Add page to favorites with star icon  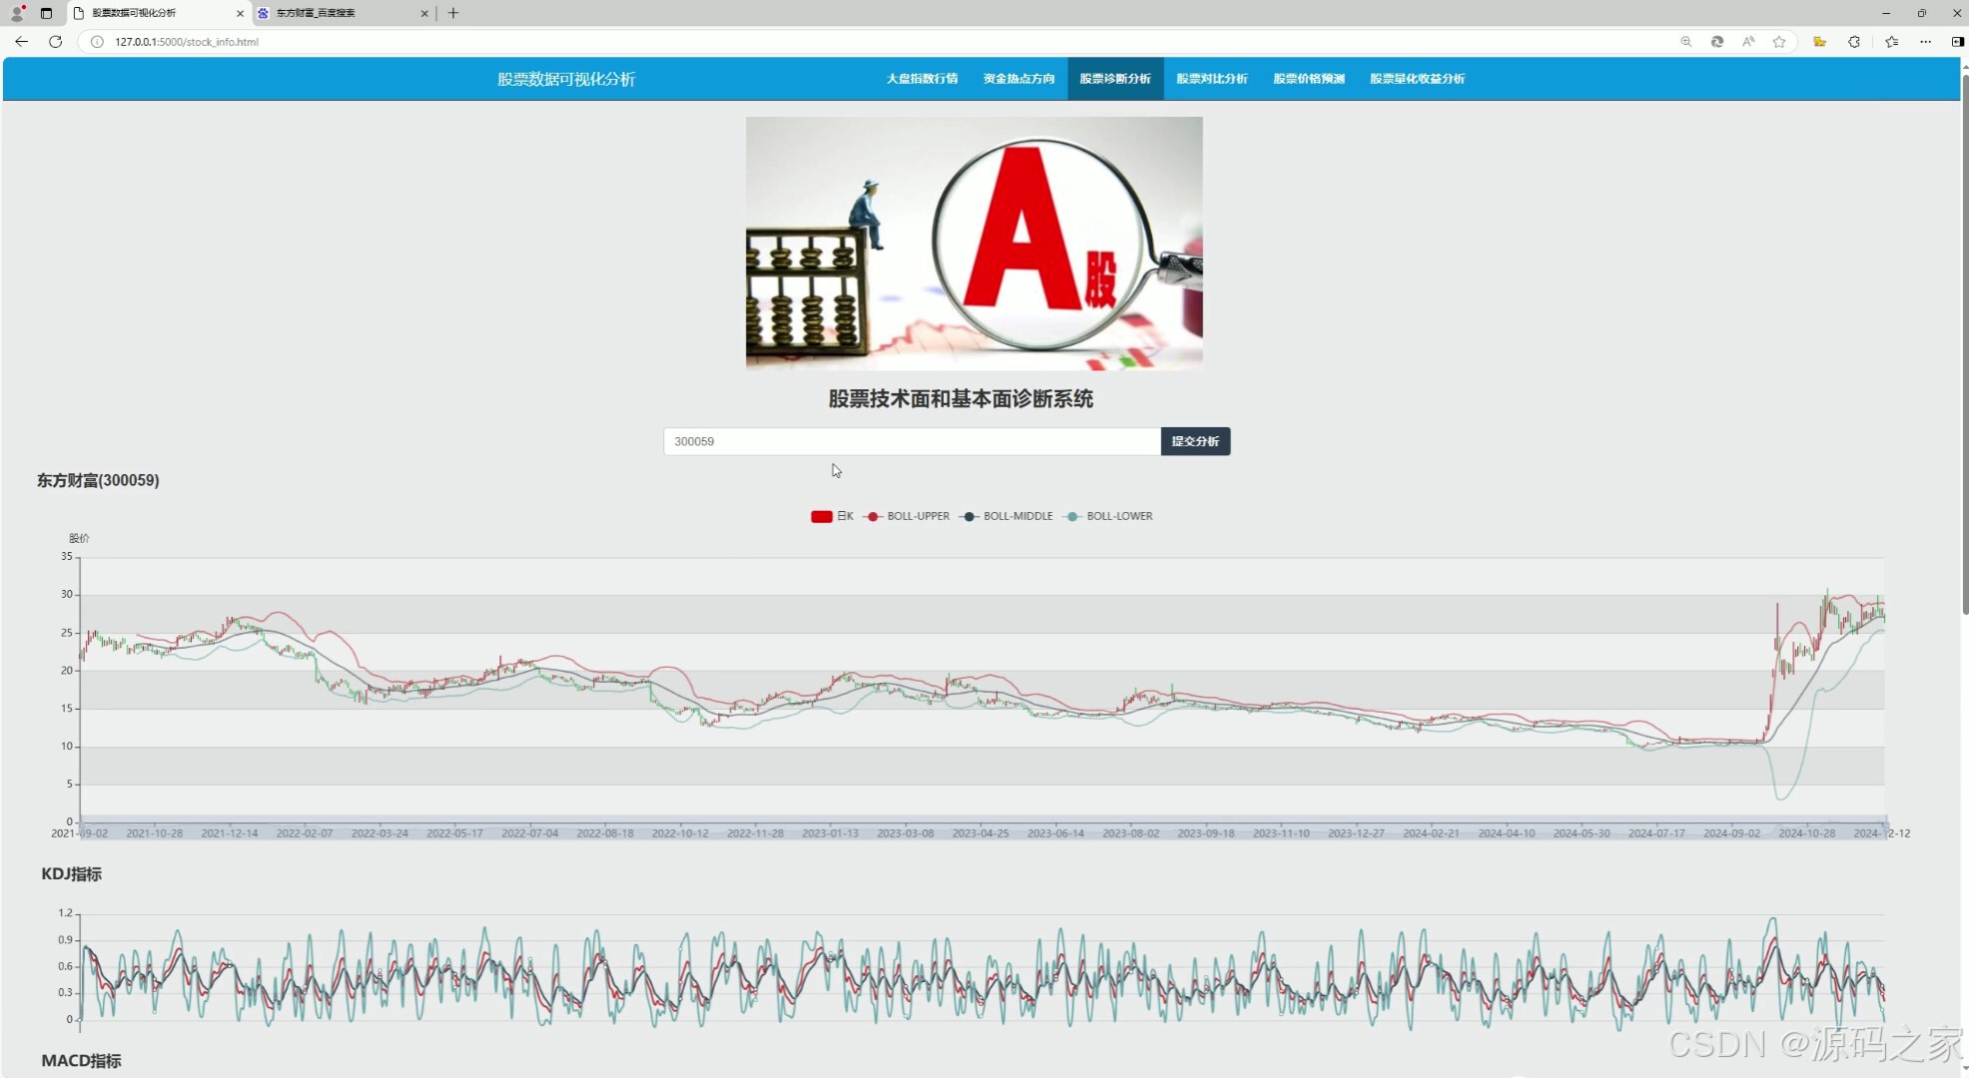click(1779, 42)
